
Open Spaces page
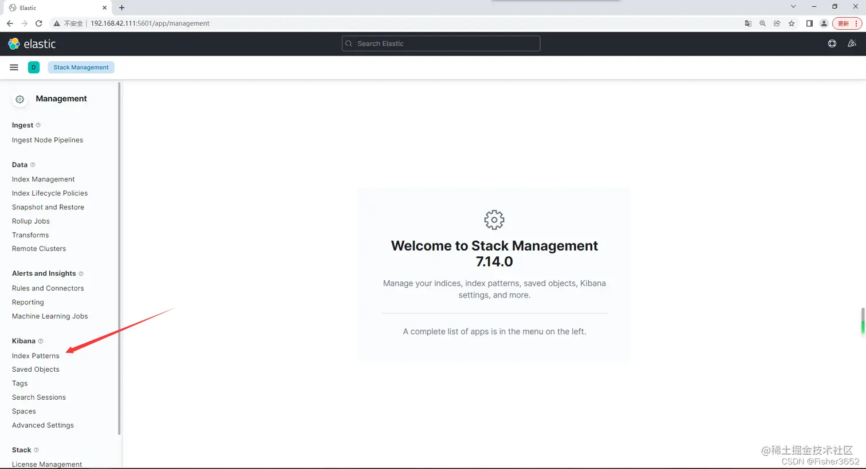click(24, 411)
